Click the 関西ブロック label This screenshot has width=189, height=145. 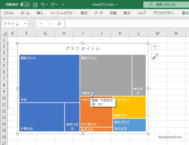click(x=89, y=58)
